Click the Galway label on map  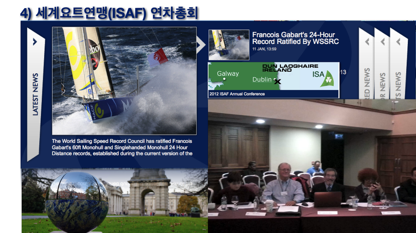point(228,73)
